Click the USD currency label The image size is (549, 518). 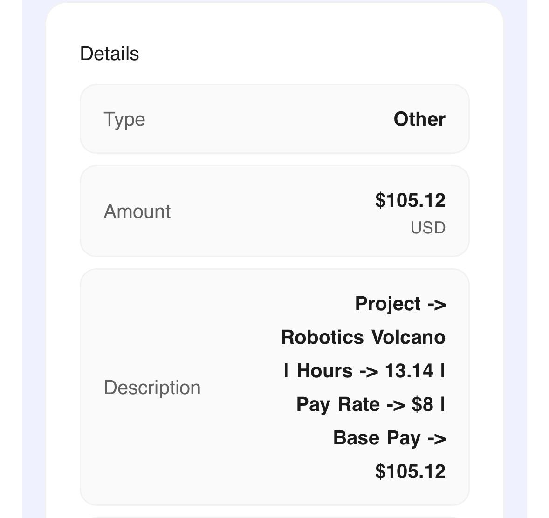pos(427,228)
